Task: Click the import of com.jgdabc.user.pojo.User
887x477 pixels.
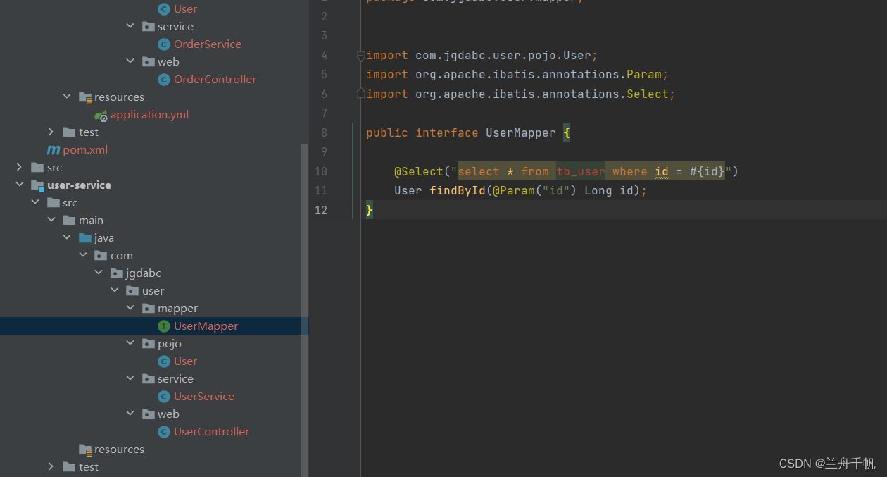Action: click(x=482, y=56)
